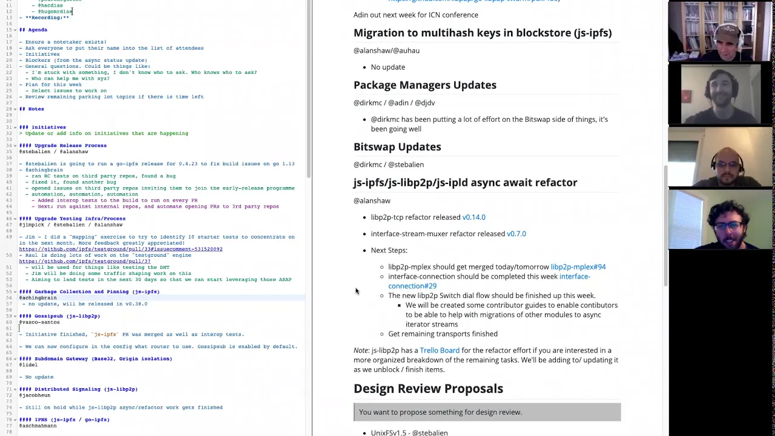This screenshot has height=436, width=775.
Task: Click the '@alanshaw/@auhau' mention in preview
Action: point(386,50)
